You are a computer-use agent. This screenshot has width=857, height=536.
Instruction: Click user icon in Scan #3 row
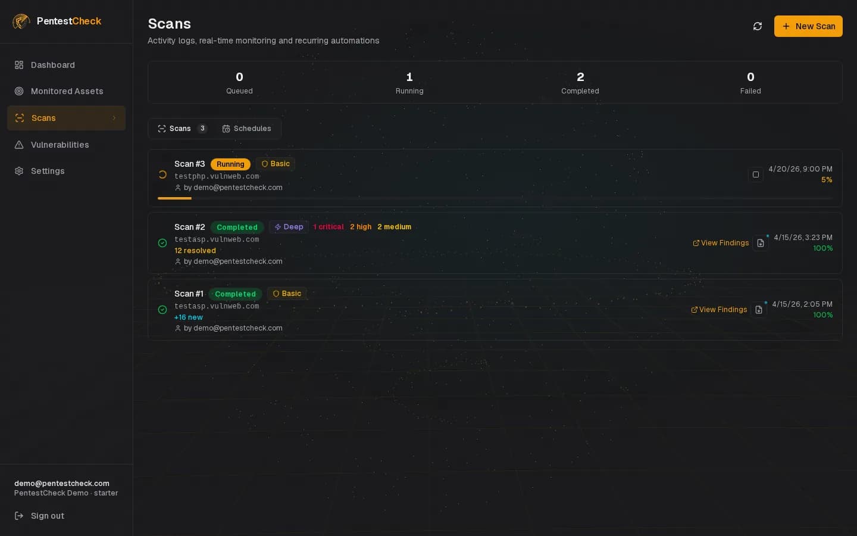pyautogui.click(x=178, y=188)
